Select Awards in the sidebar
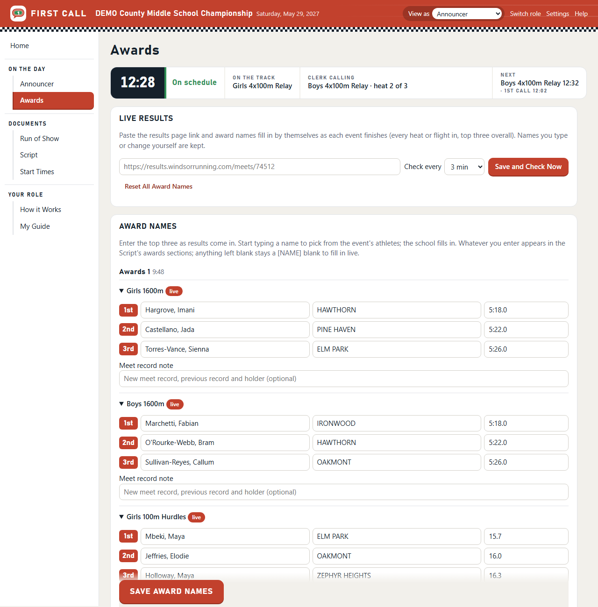Image resolution: width=598 pixels, height=607 pixels. (53, 100)
